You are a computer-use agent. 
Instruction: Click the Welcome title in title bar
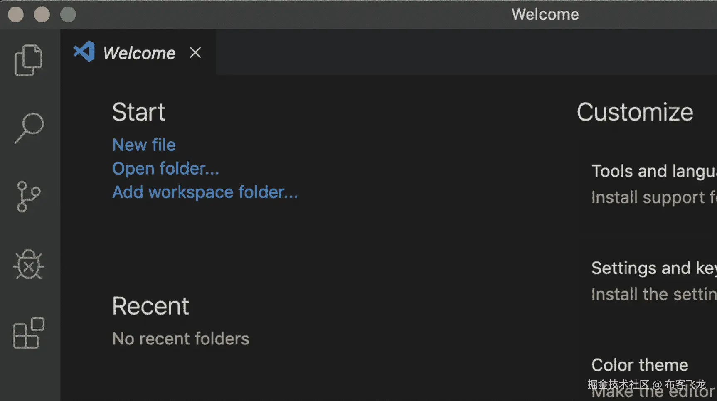(x=545, y=15)
